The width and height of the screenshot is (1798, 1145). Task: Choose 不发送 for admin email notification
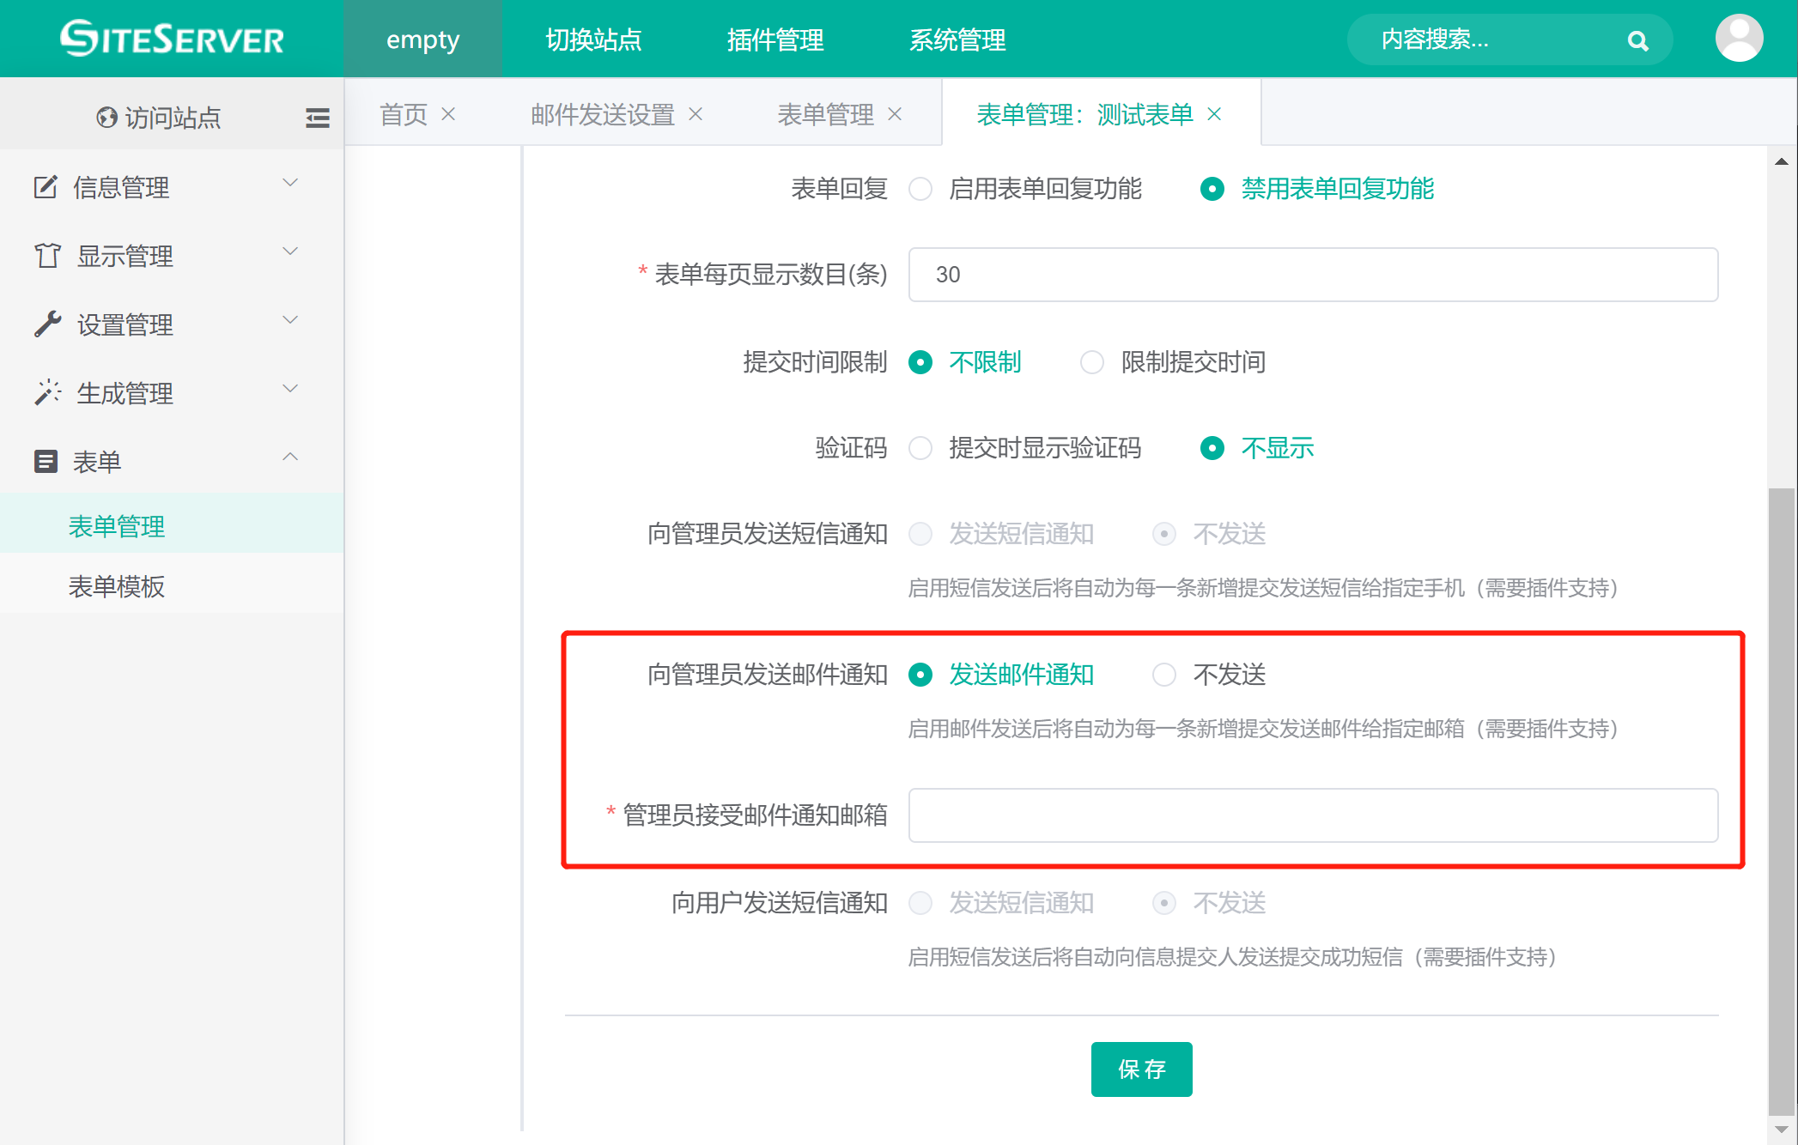point(1164,675)
